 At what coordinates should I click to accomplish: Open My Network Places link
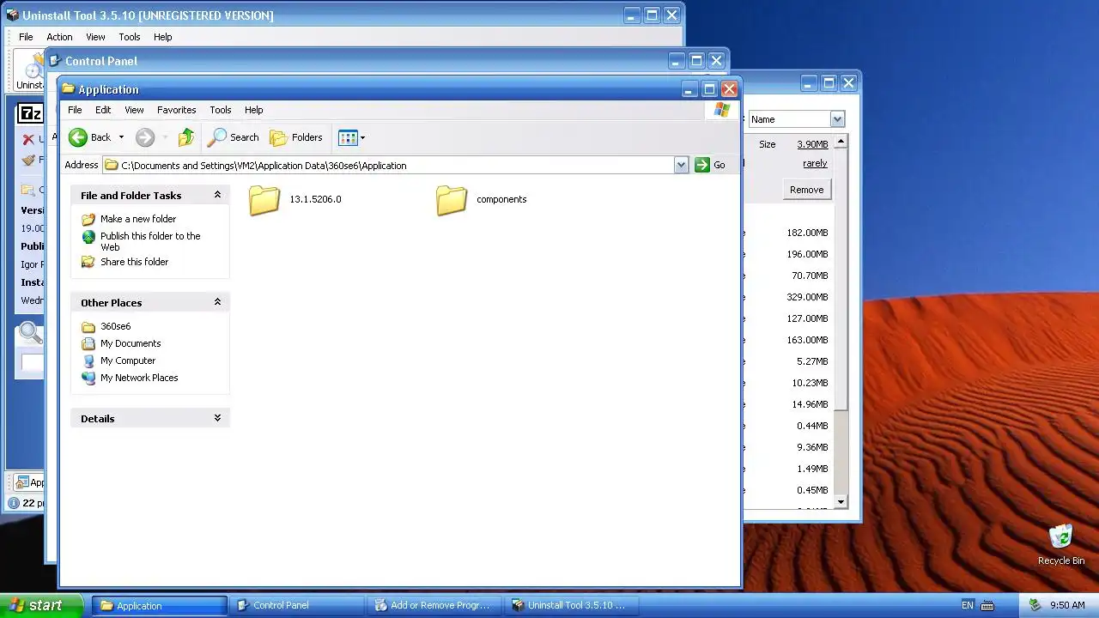(139, 378)
